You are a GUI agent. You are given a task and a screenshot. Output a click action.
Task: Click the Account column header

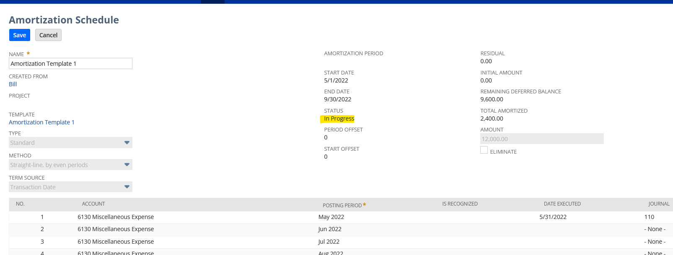[93, 204]
